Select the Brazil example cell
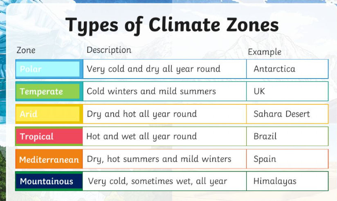This screenshot has height=201, width=337. coord(288,136)
